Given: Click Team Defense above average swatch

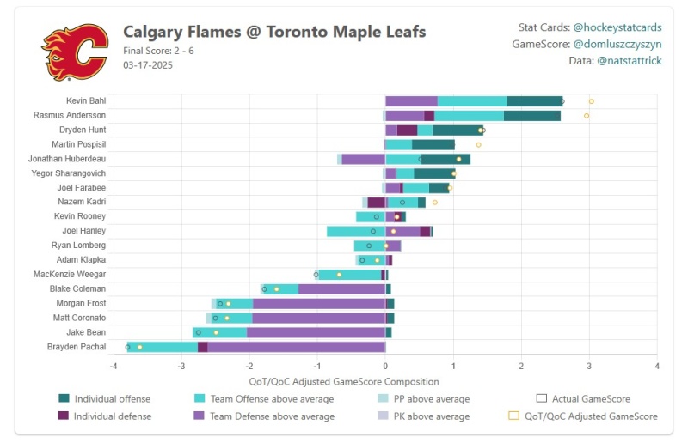Looking at the screenshot, I should tap(200, 416).
